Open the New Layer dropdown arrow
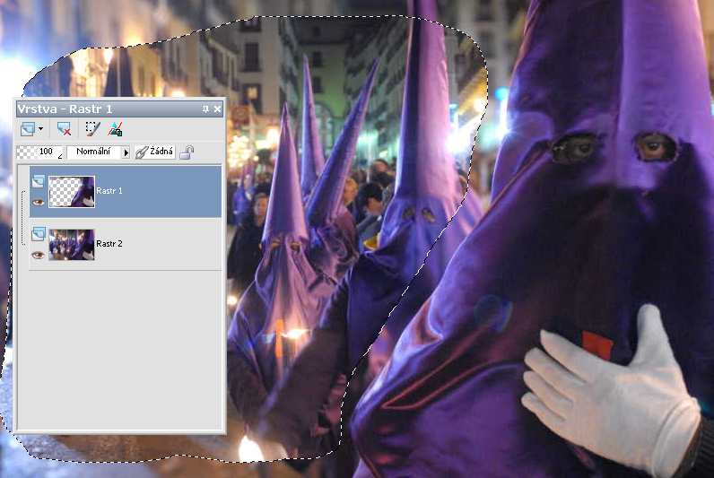This screenshot has height=478, width=714. pyautogui.click(x=41, y=129)
